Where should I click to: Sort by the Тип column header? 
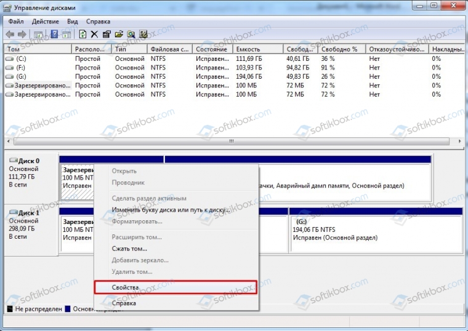coord(129,49)
